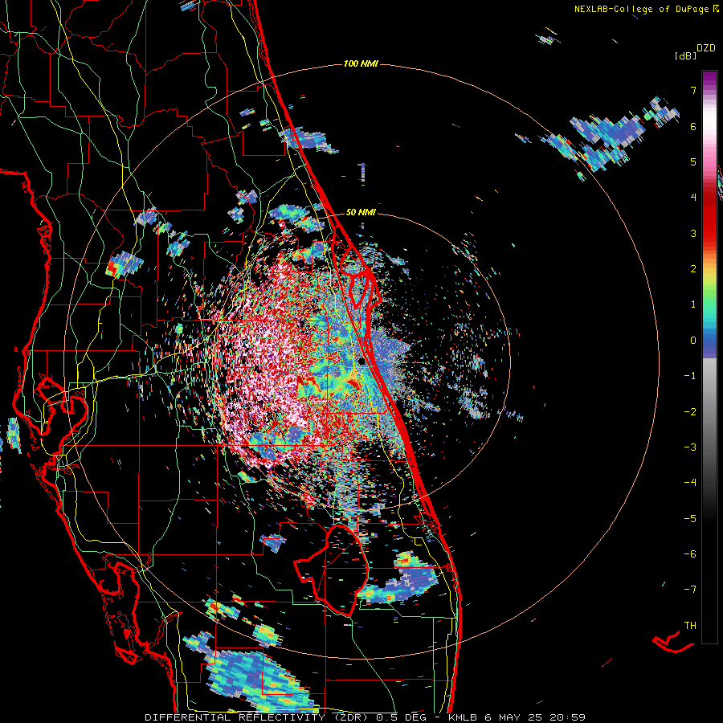
Task: Click the 7 value on color scale
Action: coord(693,90)
